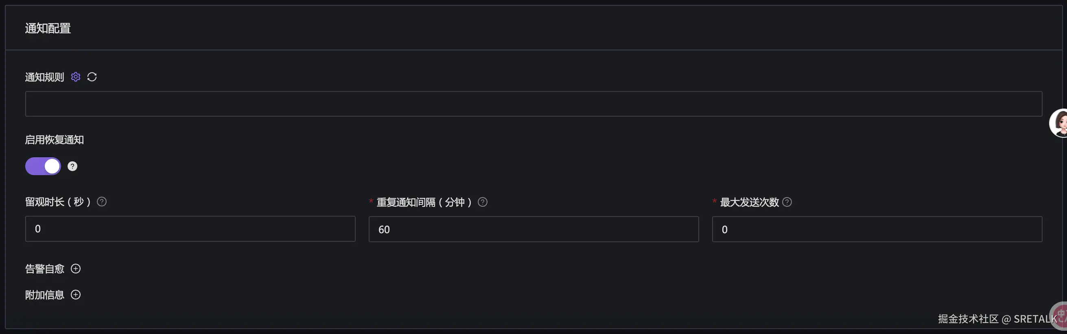Image resolution: width=1067 pixels, height=334 pixels.
Task: Click the 重复通知间隔 input showing 60
Action: (x=533, y=230)
